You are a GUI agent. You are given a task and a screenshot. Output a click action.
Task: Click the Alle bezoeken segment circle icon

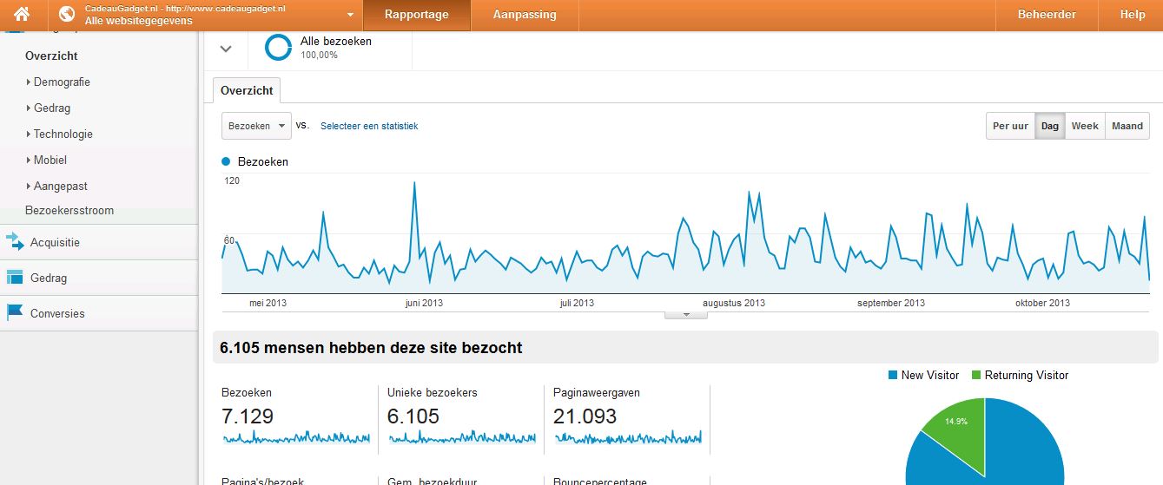click(x=278, y=48)
